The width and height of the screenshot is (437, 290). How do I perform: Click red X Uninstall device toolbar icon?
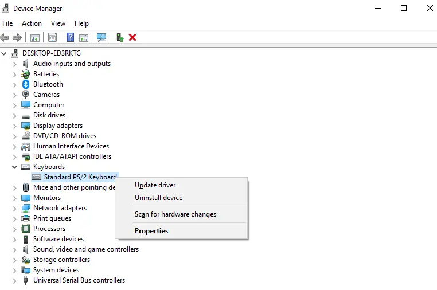point(132,37)
